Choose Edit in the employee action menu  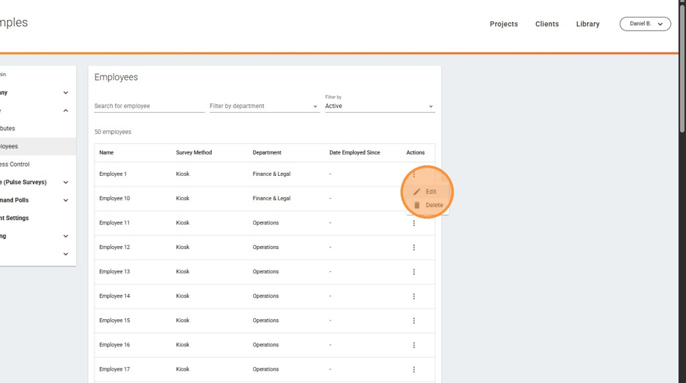pyautogui.click(x=427, y=192)
